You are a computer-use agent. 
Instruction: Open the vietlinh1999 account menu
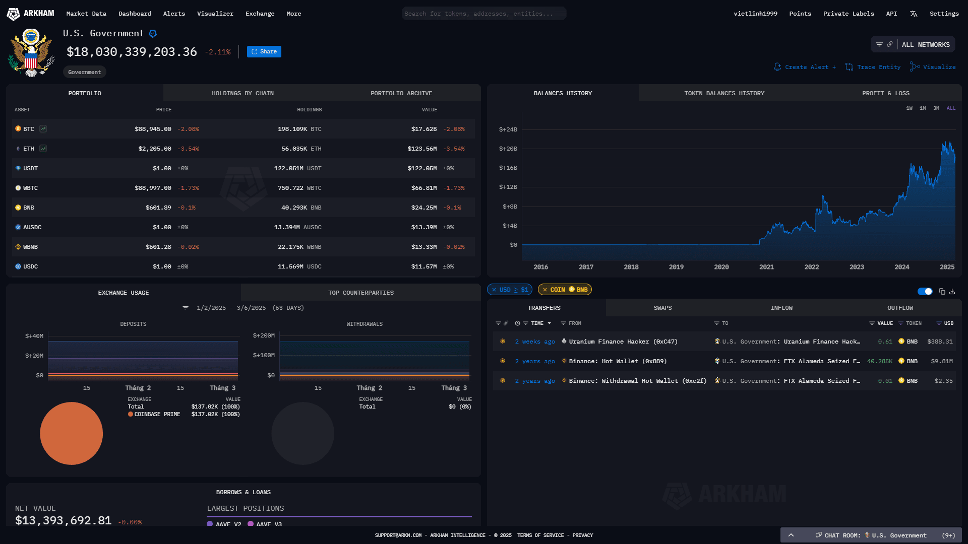(x=755, y=14)
